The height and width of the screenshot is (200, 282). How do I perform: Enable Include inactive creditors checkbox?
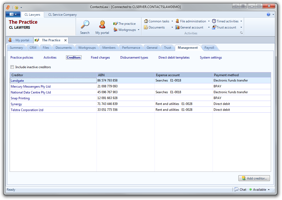pos(12,67)
